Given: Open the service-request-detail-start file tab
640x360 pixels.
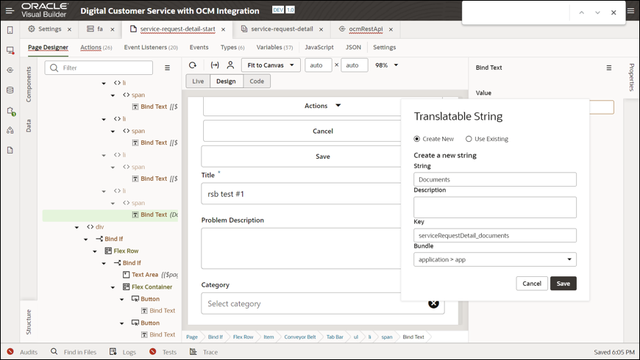Looking at the screenshot, I should (x=177, y=29).
